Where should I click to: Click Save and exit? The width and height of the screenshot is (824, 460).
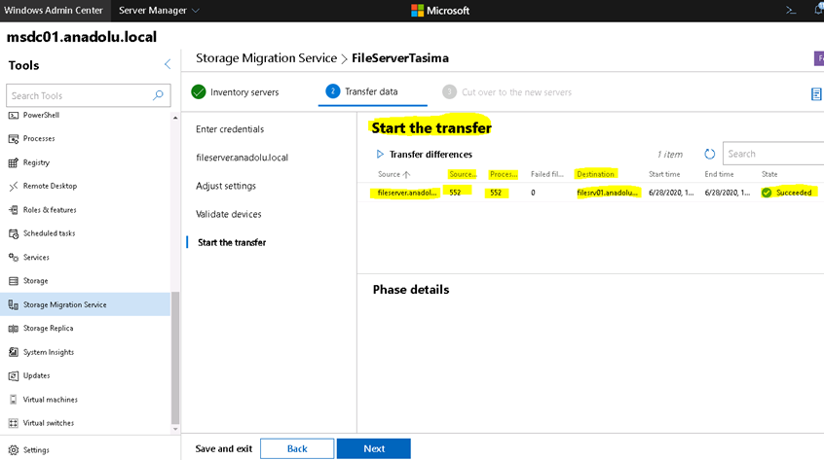click(x=223, y=448)
